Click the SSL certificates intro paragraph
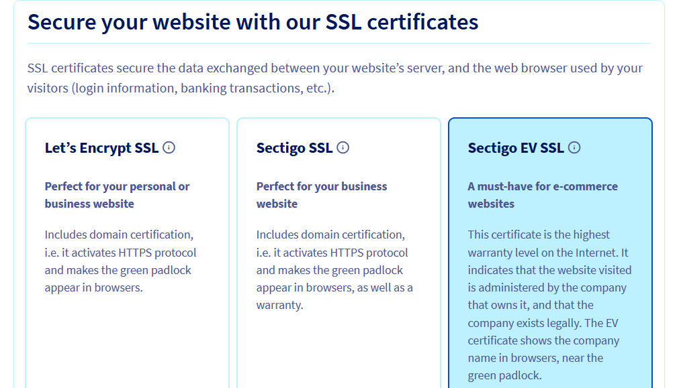The image size is (679, 388). [334, 77]
